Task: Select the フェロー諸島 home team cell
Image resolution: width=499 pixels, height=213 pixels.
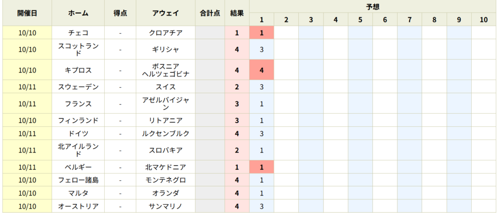Action: [x=78, y=180]
